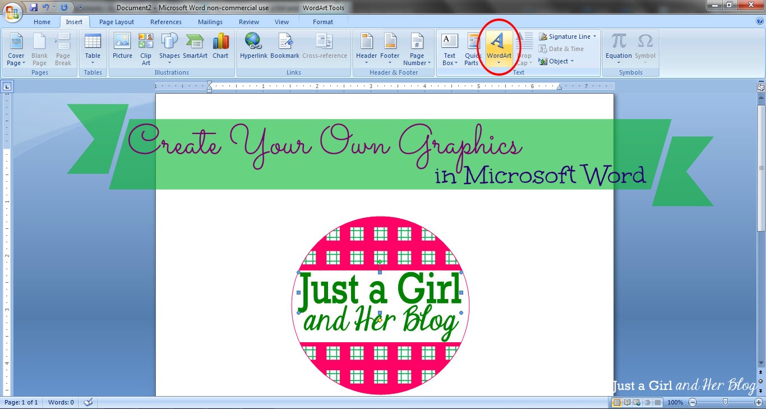The image size is (766, 409).
Task: Open Customize Quick Access Toolbar arrow
Action: [x=80, y=8]
